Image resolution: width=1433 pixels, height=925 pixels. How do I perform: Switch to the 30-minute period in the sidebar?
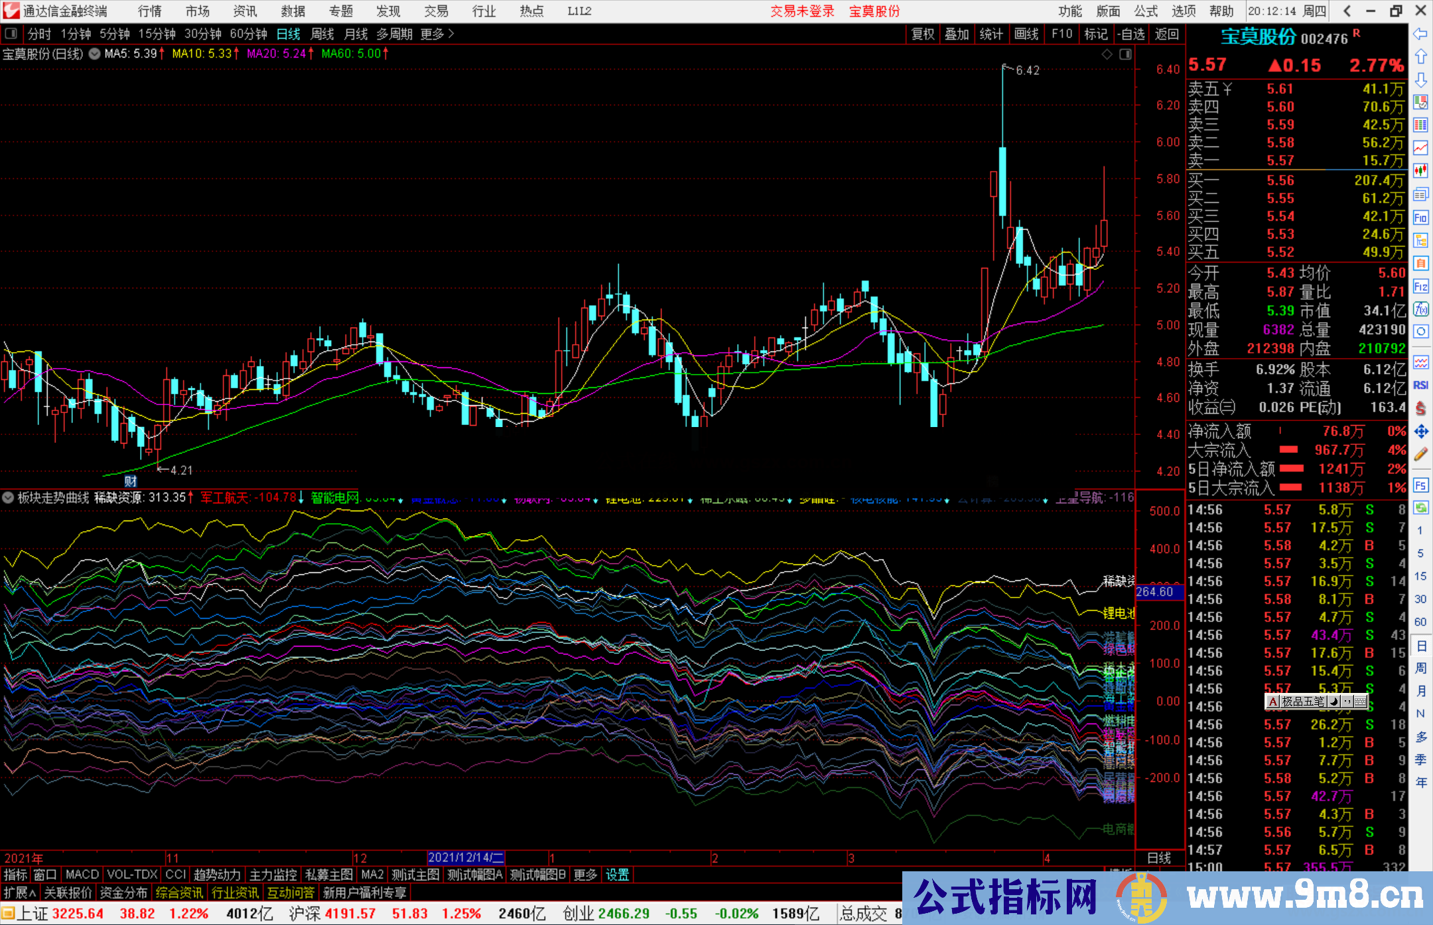tap(1420, 599)
